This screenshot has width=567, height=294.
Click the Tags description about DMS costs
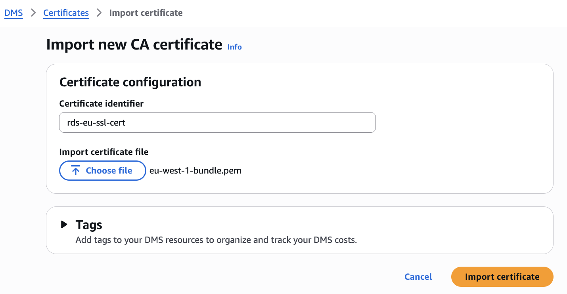coord(216,240)
